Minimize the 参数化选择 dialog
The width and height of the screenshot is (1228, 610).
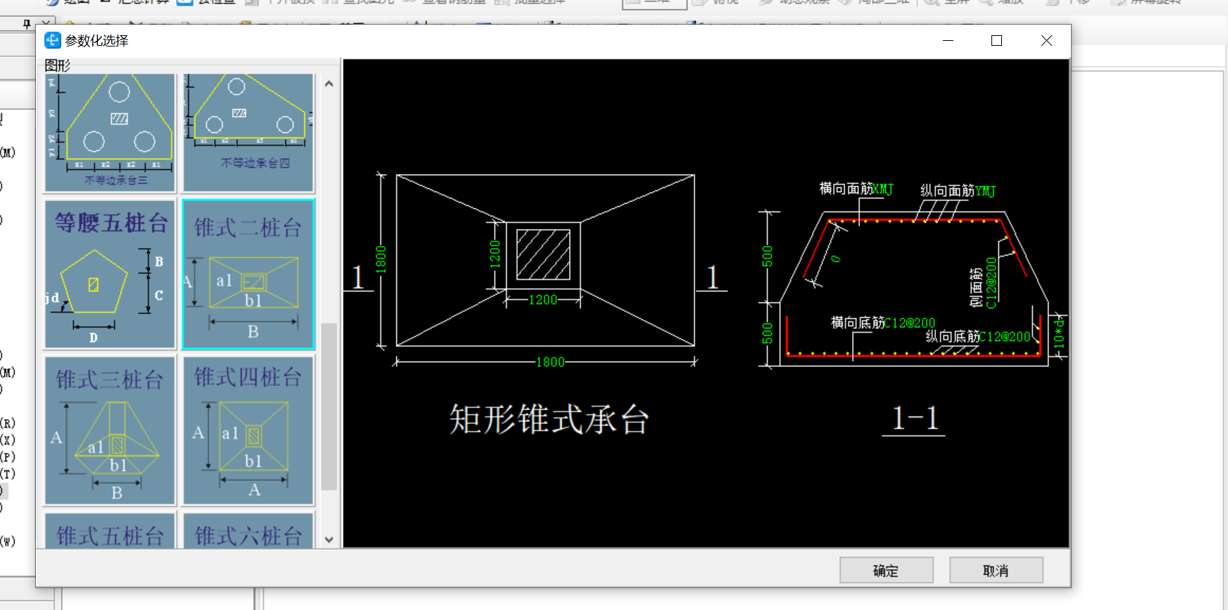948,41
